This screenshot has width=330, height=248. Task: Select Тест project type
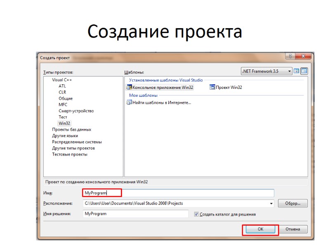click(x=63, y=117)
